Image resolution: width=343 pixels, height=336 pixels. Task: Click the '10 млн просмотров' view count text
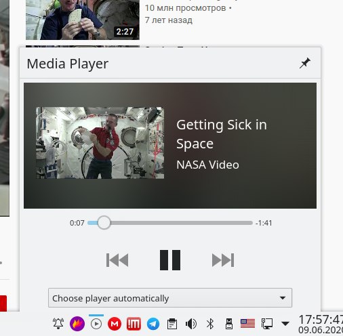coord(185,8)
